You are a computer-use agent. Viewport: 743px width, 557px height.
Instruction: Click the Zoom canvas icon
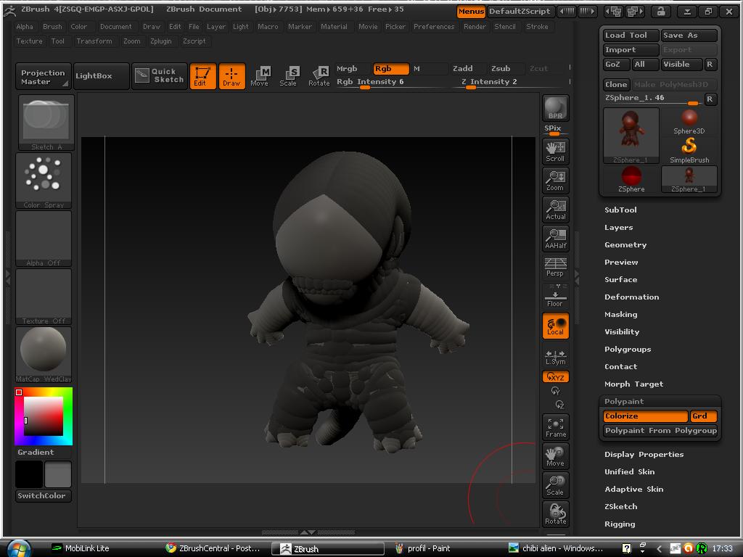(x=555, y=181)
